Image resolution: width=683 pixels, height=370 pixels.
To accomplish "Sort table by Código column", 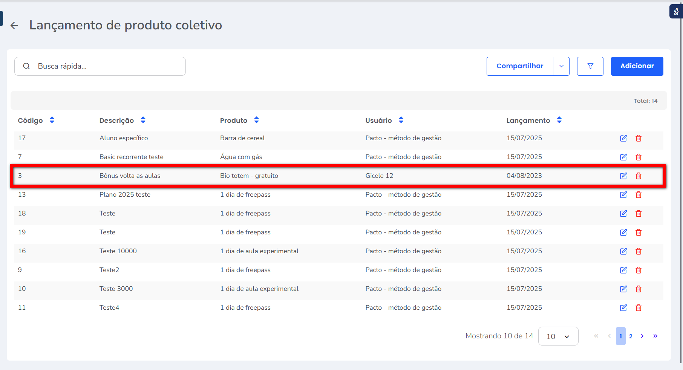I will pos(52,120).
